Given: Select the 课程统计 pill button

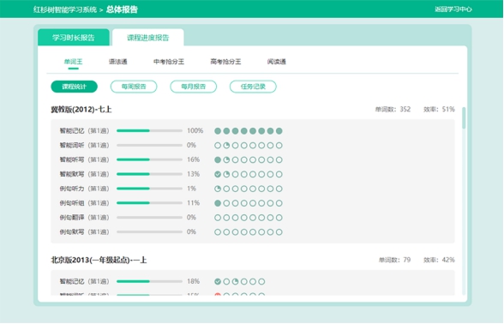Looking at the screenshot, I should pos(75,87).
